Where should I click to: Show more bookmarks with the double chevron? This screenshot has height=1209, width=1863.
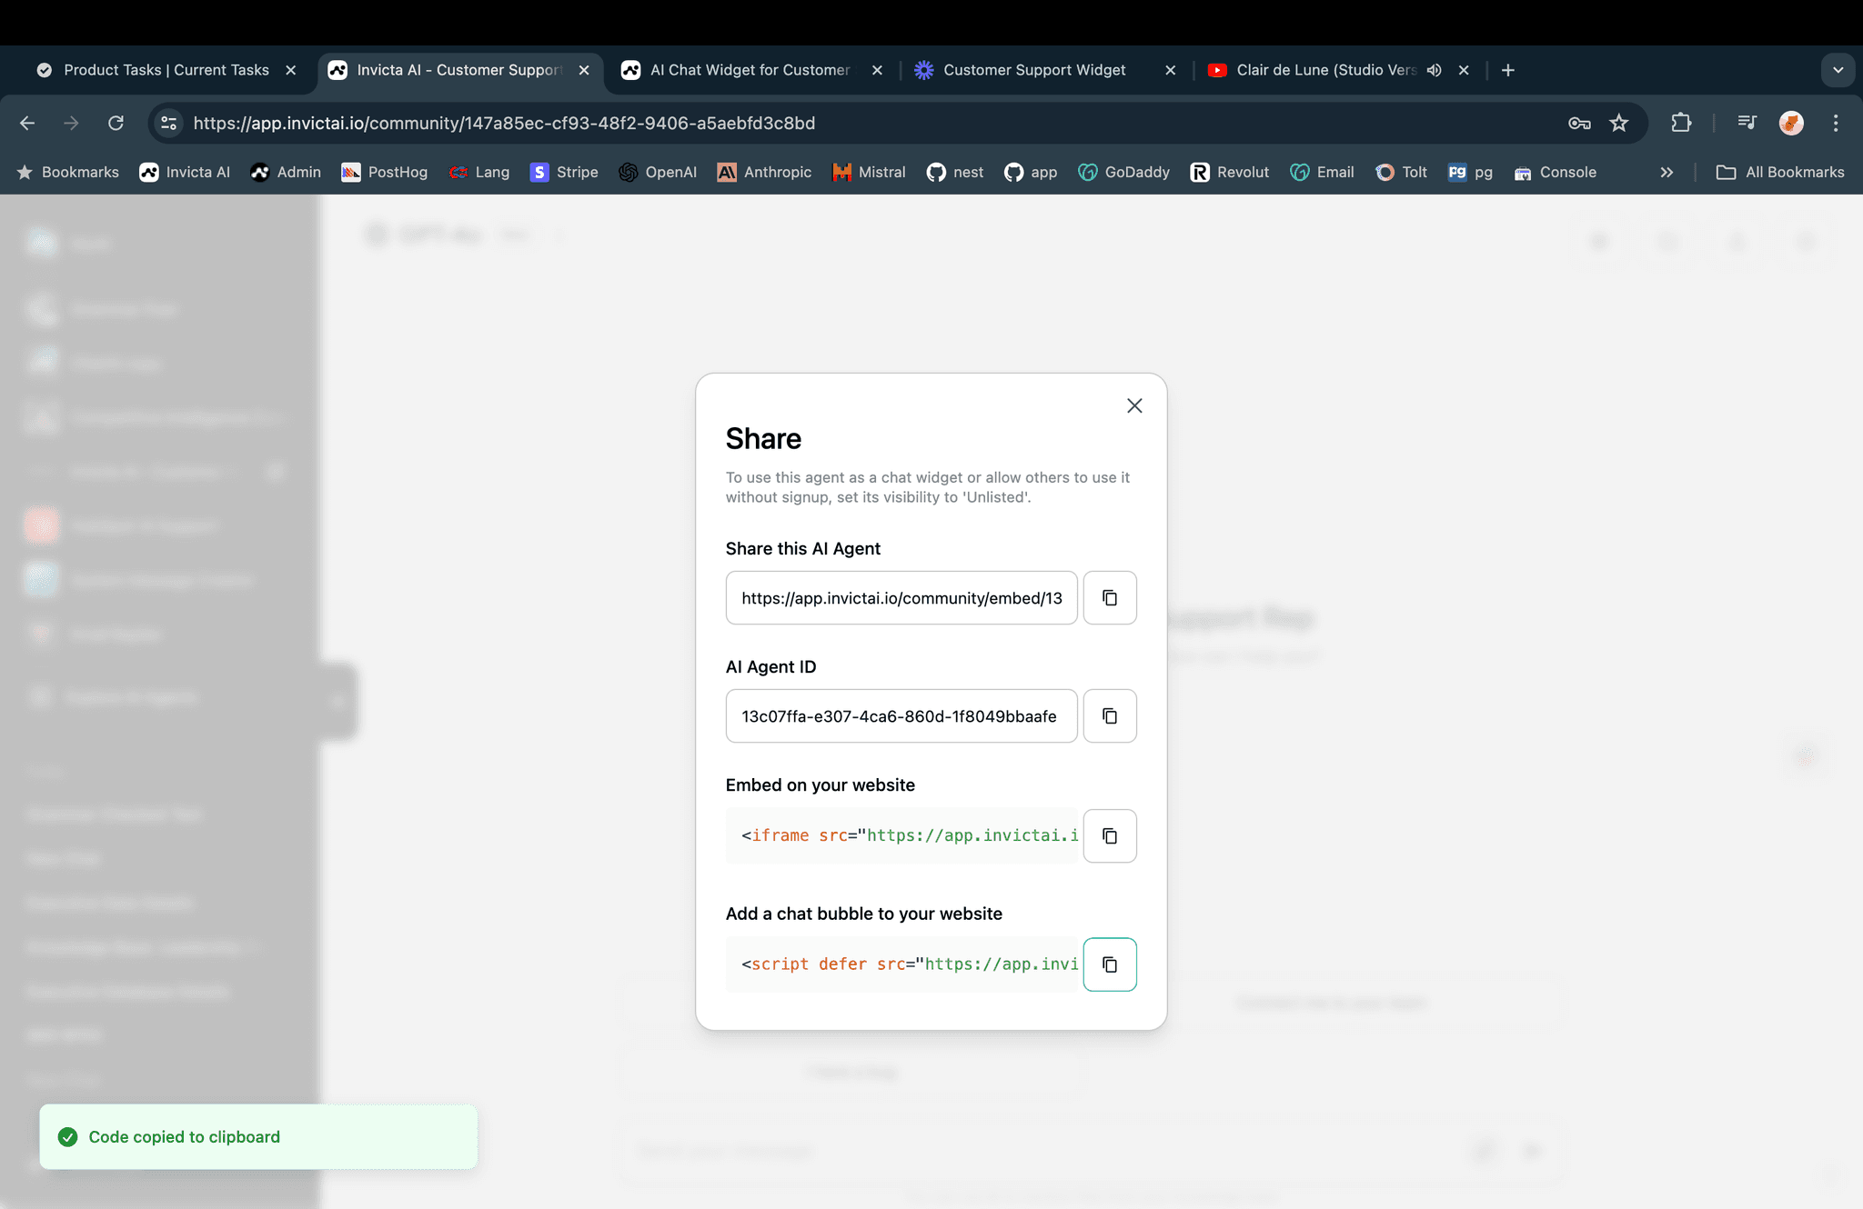click(x=1666, y=173)
